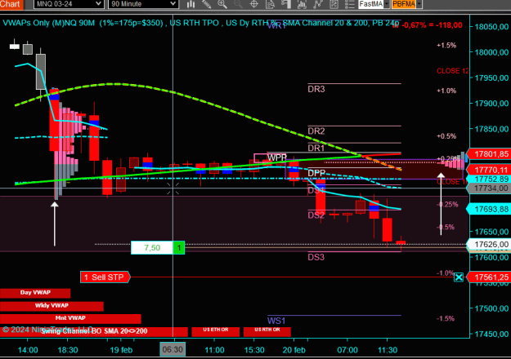511x359 pixels.
Task: Cancel the Sell STP order with X
Action: [x=459, y=277]
